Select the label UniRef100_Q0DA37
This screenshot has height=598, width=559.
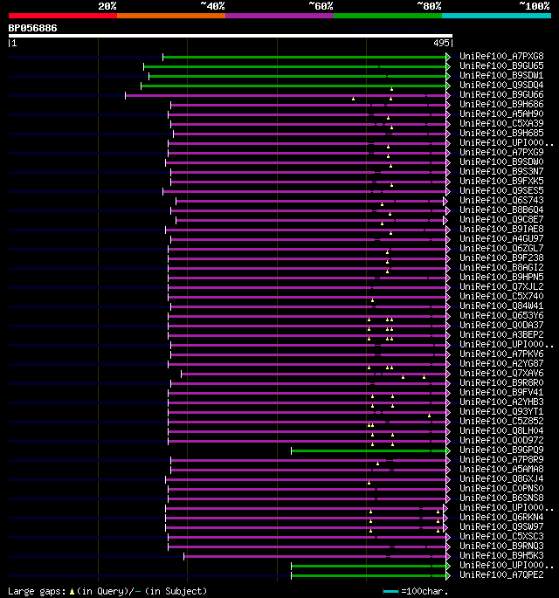(x=501, y=326)
